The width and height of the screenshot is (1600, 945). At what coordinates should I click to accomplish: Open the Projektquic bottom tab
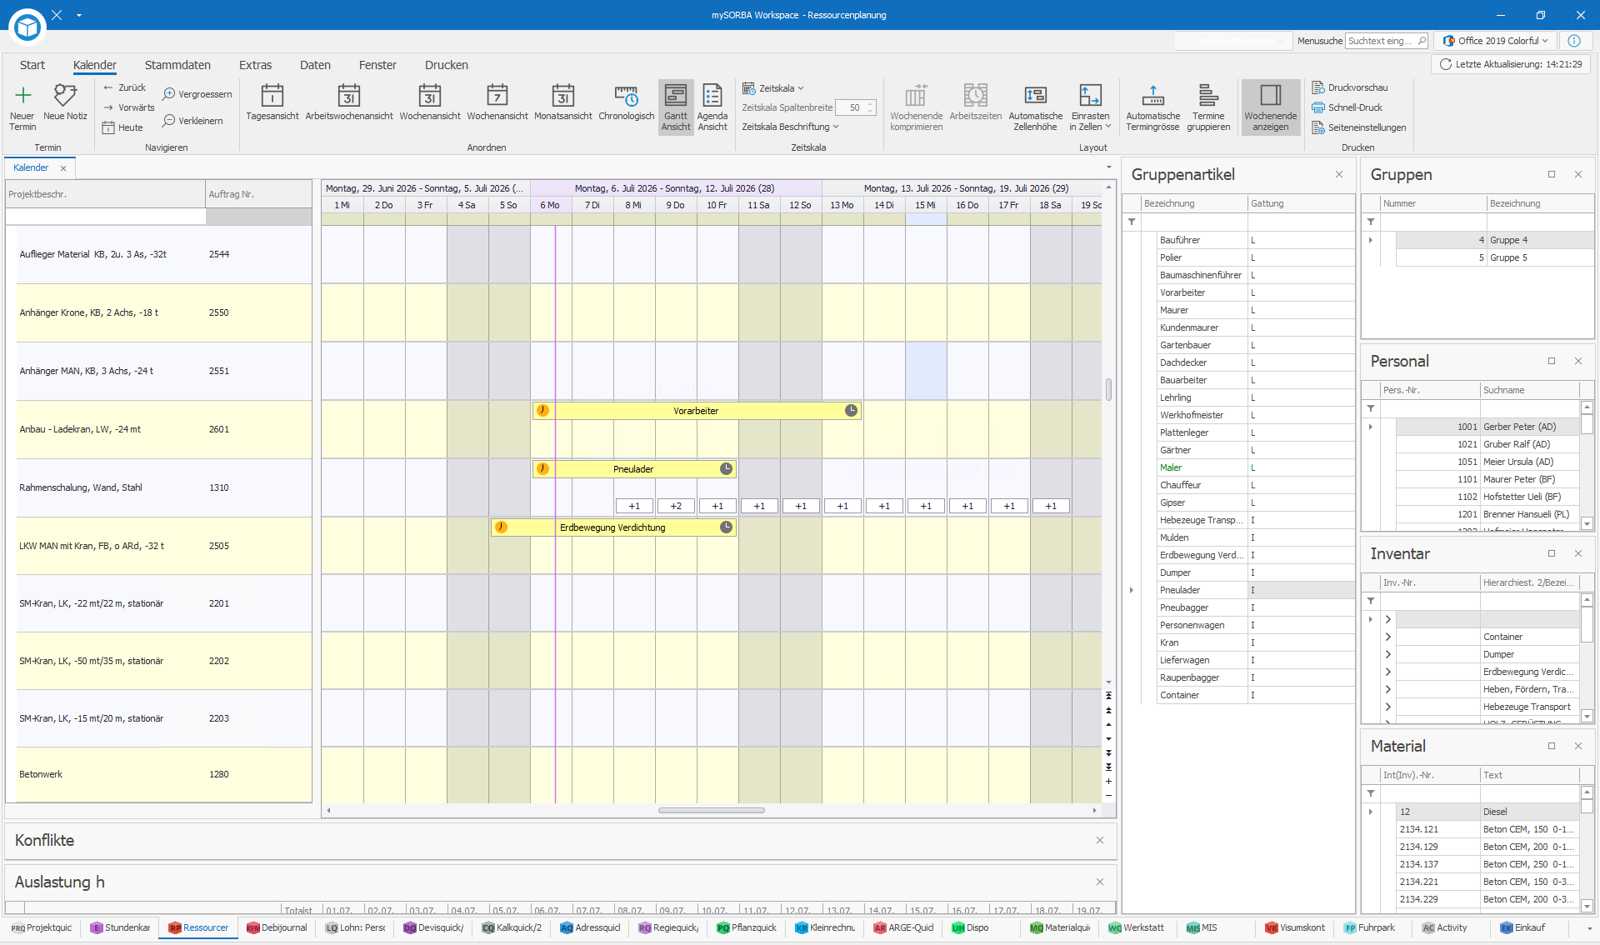click(42, 927)
